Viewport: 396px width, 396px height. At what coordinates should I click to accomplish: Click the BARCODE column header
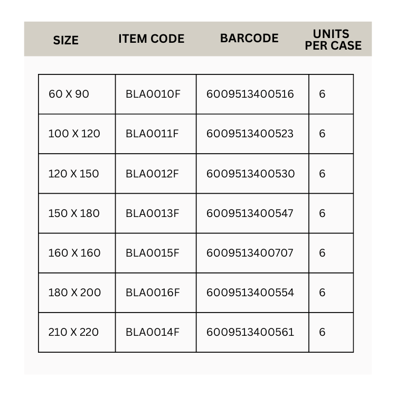[x=249, y=38]
